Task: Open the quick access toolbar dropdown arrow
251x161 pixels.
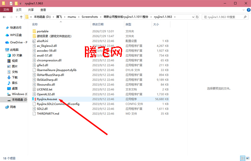Action: pos(20,3)
